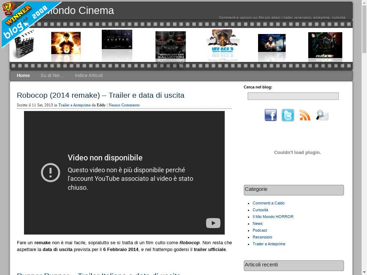Image resolution: width=367 pixels, height=275 pixels.
Task: Click the Twitter bird icon
Action: (x=288, y=115)
